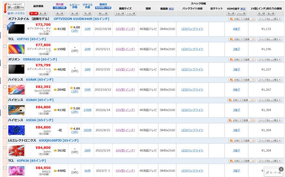Viewport: 285px width, 177px height.
Task: Open the Hisense 65E6G 300件 reviews link
Action: [x=88, y=130]
